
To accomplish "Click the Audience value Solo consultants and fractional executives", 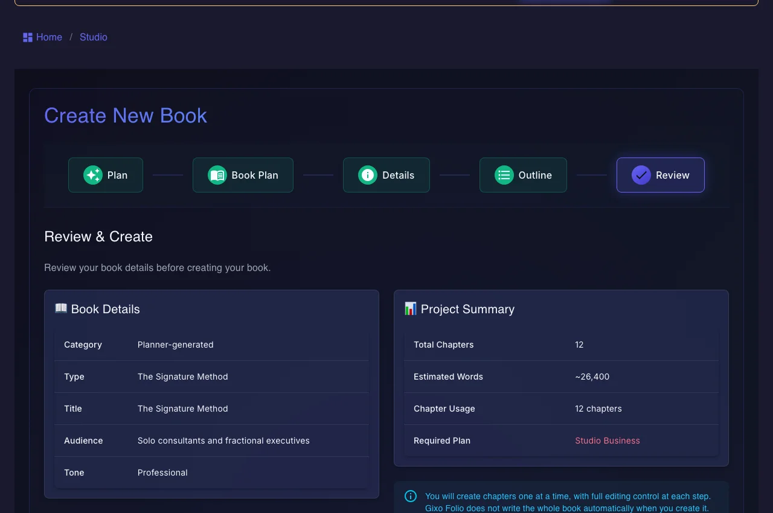I will click(x=223, y=441).
